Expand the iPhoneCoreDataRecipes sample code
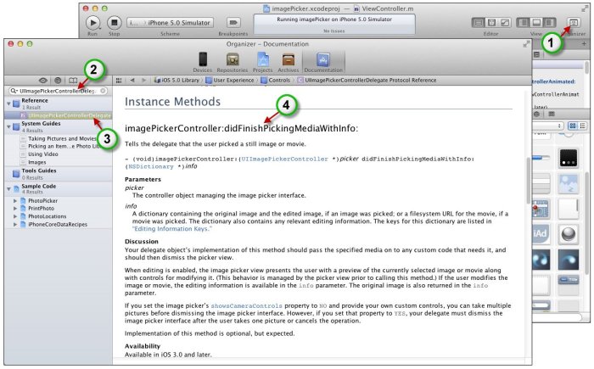594x369 pixels. tap(15, 224)
